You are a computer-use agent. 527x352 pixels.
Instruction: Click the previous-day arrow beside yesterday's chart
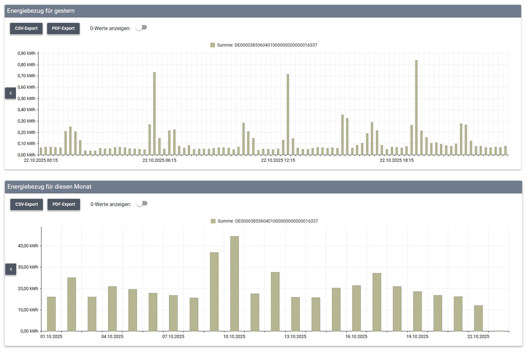click(10, 93)
